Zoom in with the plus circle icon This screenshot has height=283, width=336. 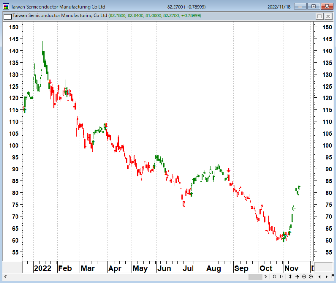[x=311, y=277]
